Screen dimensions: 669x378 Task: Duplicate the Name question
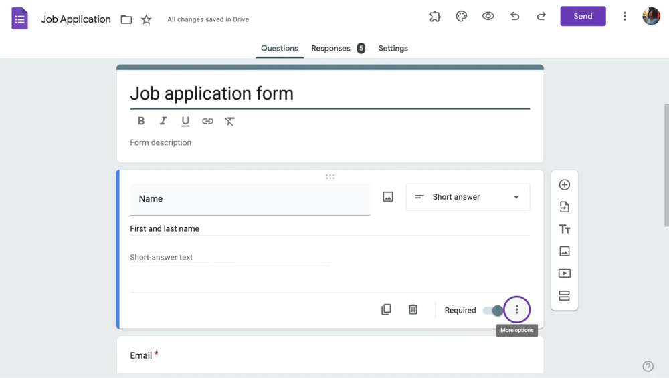click(x=386, y=309)
